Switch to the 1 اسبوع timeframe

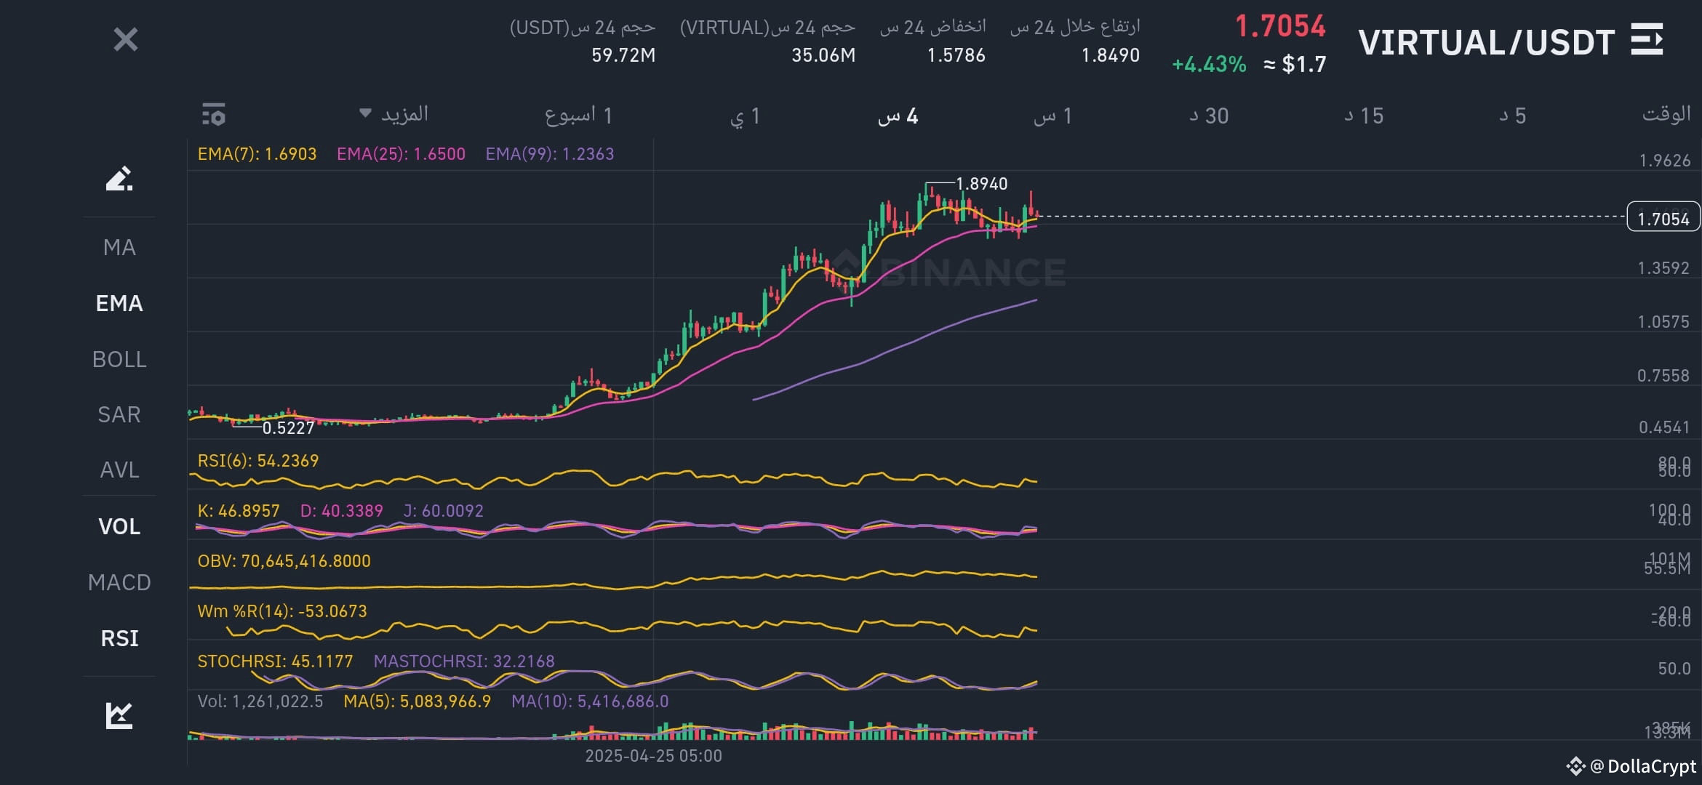click(578, 115)
